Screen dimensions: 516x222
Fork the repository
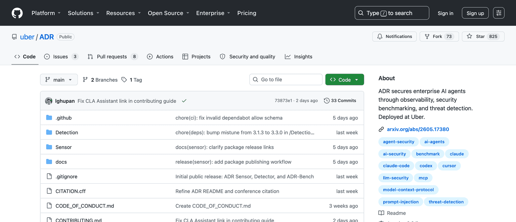pyautogui.click(x=439, y=37)
